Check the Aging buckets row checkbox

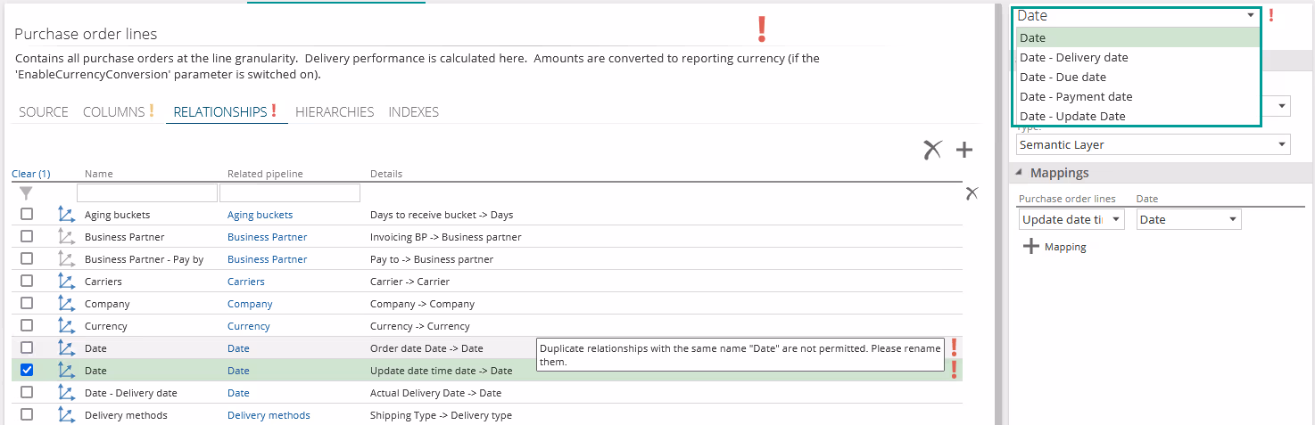pos(27,215)
